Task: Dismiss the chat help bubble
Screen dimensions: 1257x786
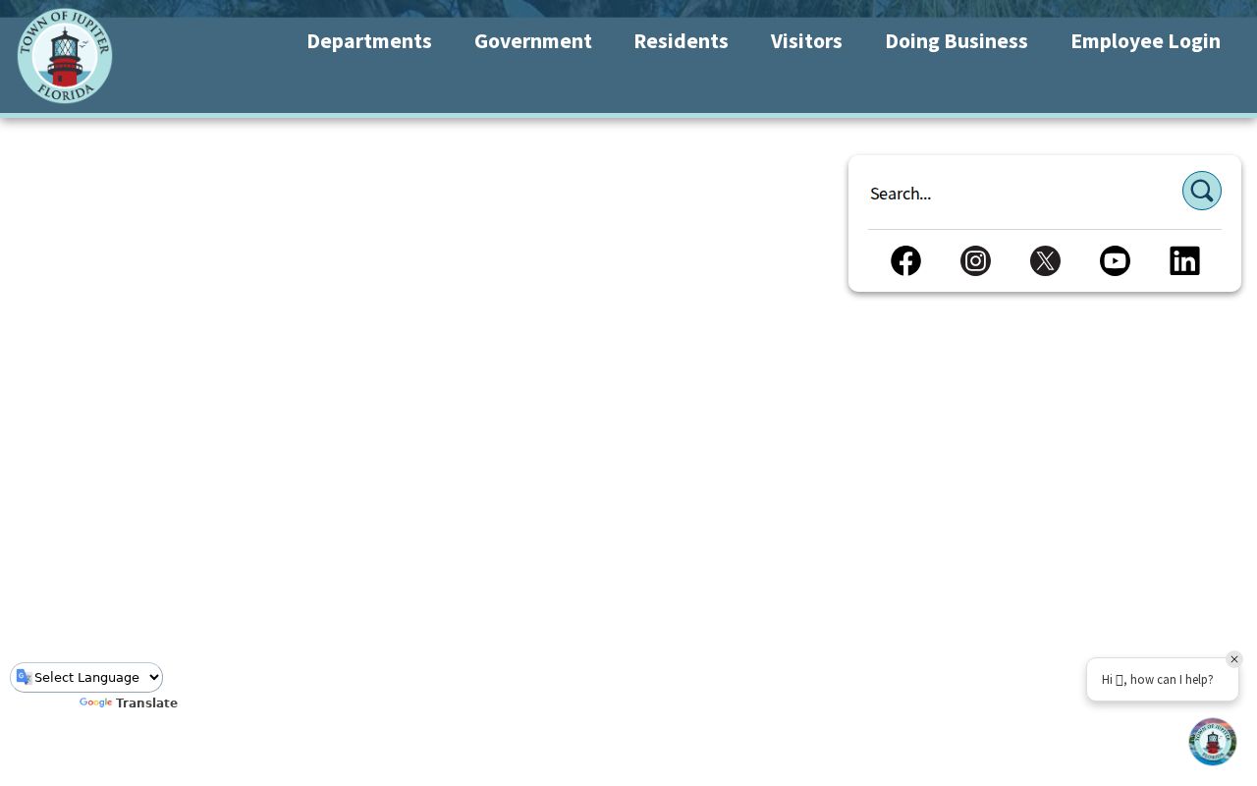Action: [1234, 659]
